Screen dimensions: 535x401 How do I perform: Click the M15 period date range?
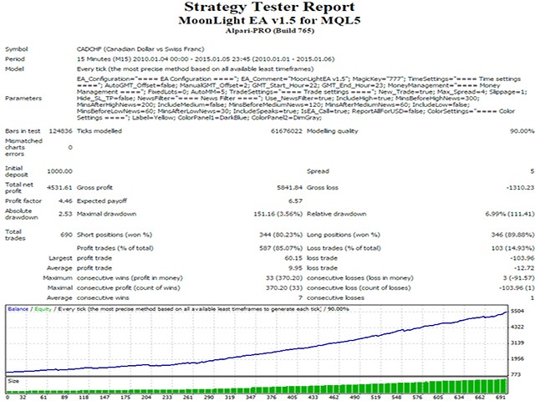(206, 59)
